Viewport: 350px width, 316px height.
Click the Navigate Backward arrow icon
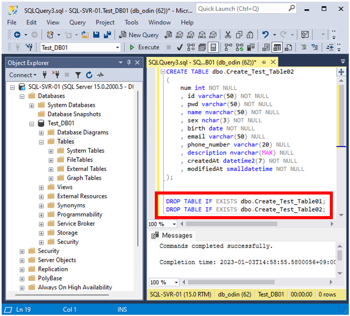click(x=17, y=35)
